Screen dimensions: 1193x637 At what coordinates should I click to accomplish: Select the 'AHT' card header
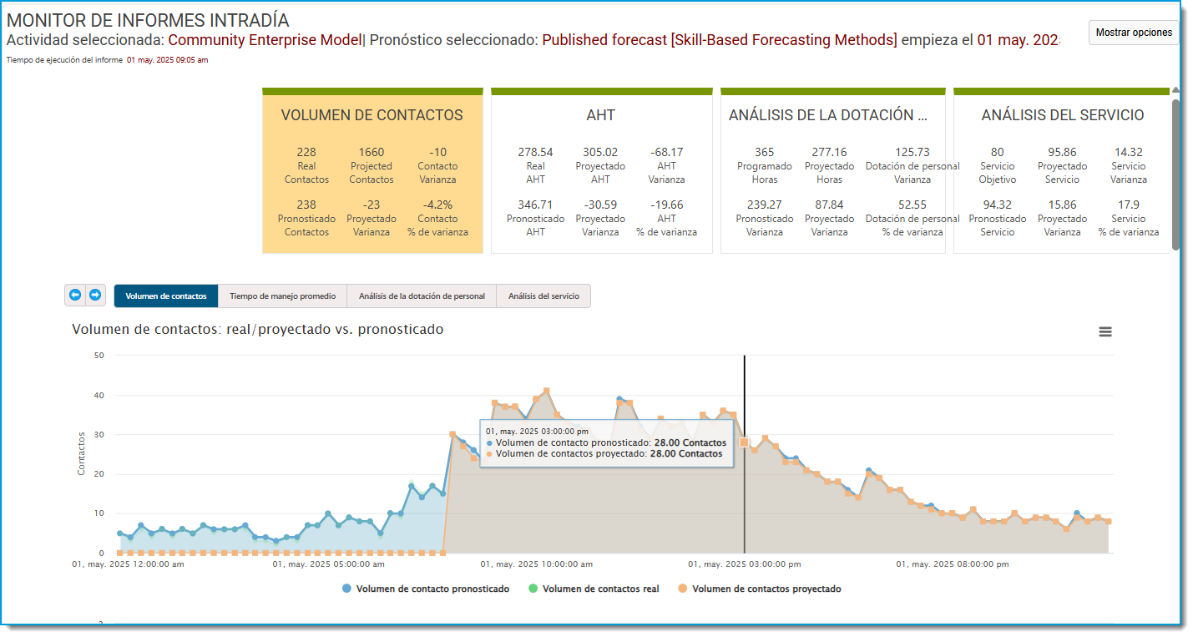601,115
